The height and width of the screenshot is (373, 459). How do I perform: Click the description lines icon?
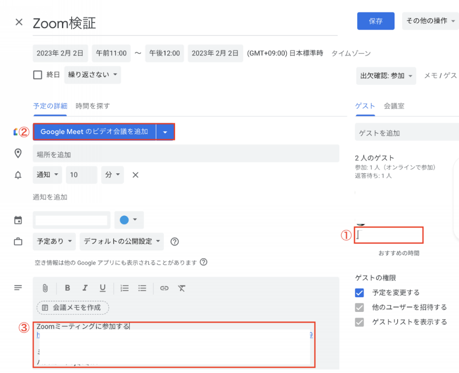[18, 288]
